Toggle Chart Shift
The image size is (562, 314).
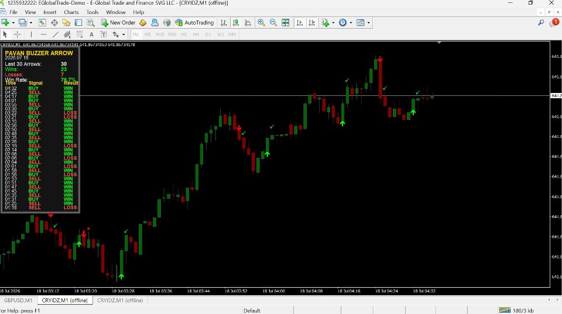[312, 23]
